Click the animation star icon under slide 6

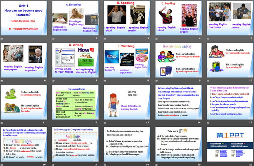[2, 81]
